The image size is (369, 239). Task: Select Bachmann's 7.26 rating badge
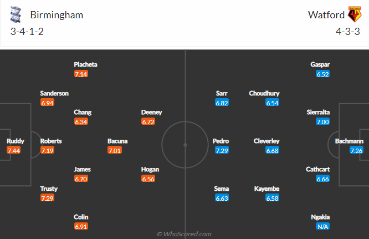356,150
